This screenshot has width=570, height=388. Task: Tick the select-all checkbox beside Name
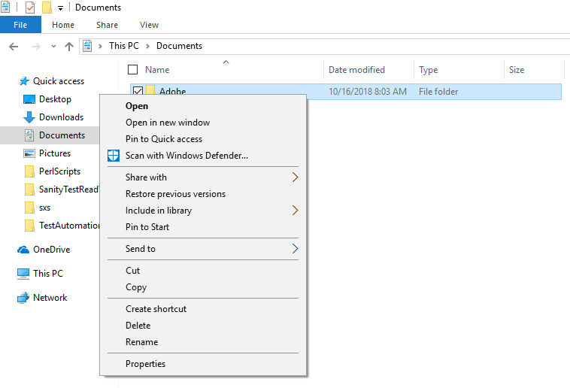click(x=132, y=69)
